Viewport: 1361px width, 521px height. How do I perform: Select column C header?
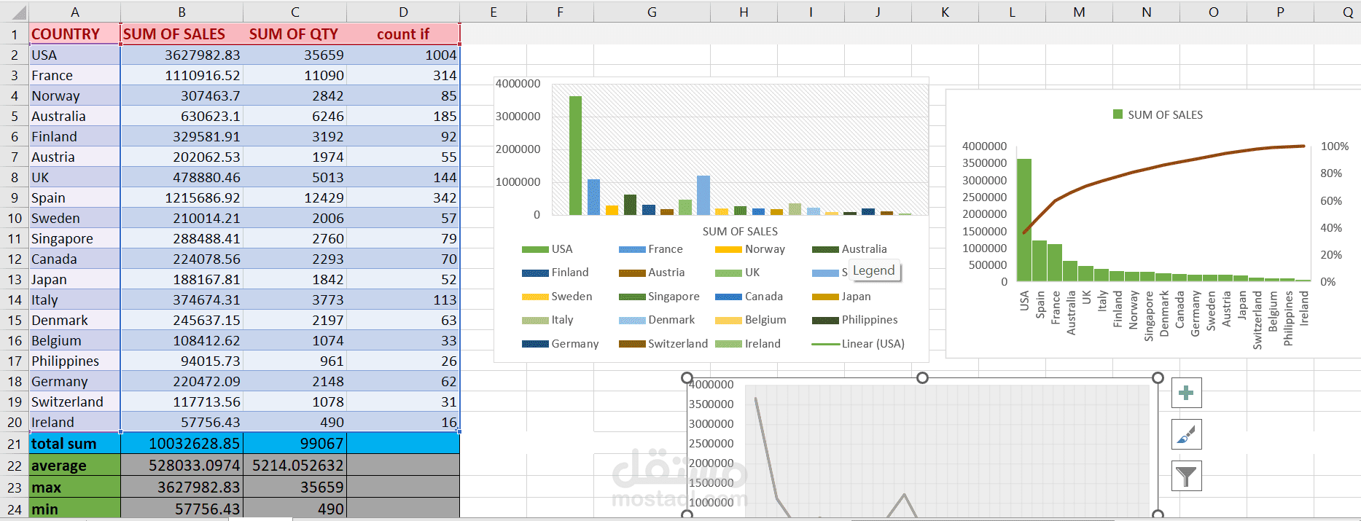point(295,12)
